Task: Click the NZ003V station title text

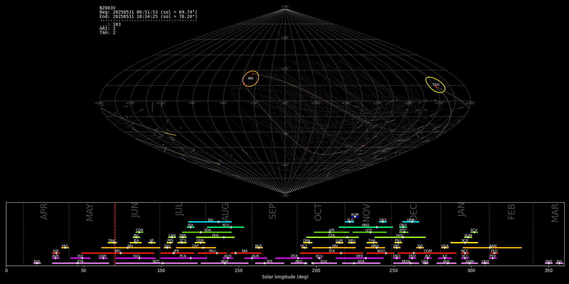Action: click(107, 8)
